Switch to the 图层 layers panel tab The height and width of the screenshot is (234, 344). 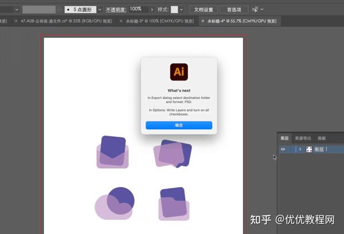[x=284, y=138]
